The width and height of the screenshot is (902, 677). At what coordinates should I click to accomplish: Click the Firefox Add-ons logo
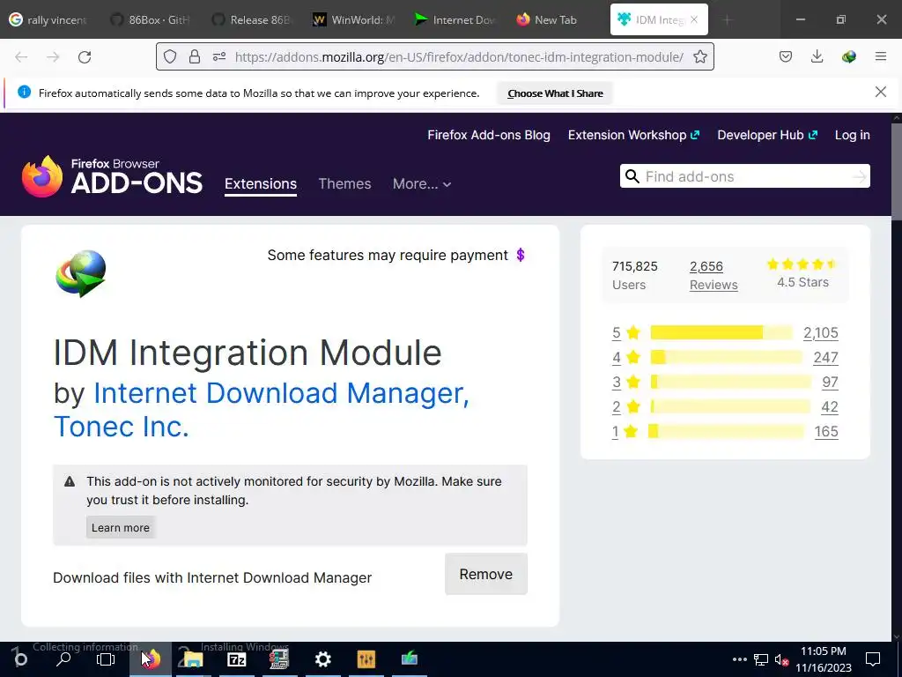tap(112, 176)
